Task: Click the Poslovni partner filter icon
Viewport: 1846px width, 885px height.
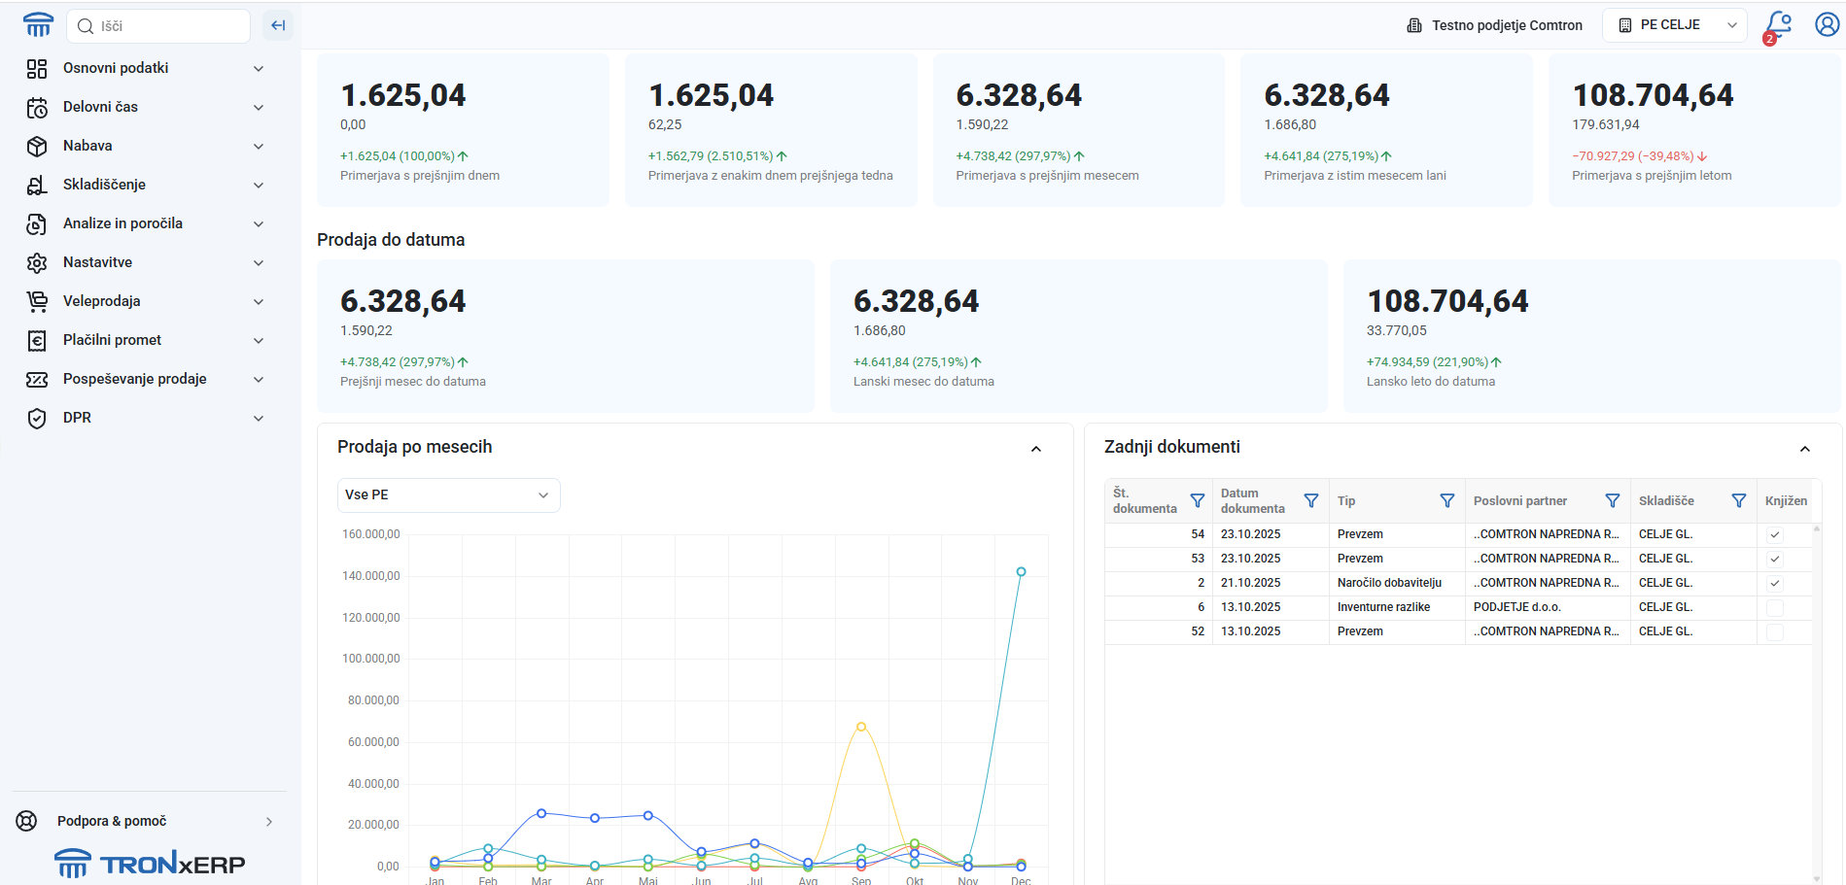Action: pos(1612,500)
